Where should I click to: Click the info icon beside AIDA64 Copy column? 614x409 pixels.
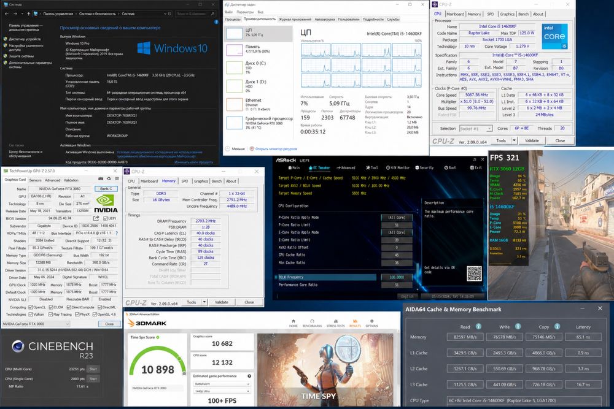(557, 326)
